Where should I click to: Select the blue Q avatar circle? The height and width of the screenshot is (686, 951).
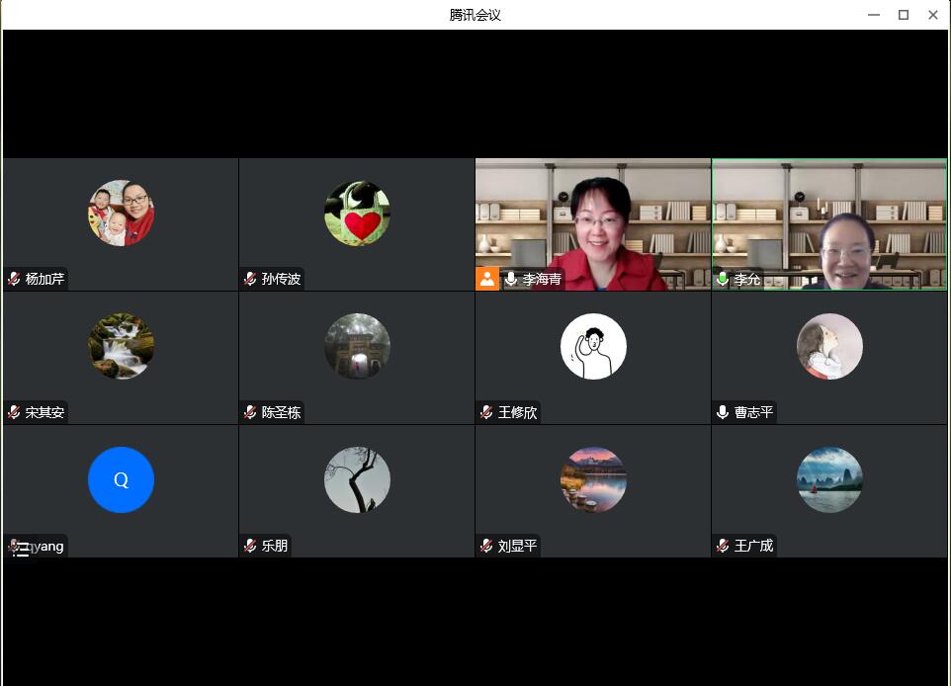tap(121, 480)
